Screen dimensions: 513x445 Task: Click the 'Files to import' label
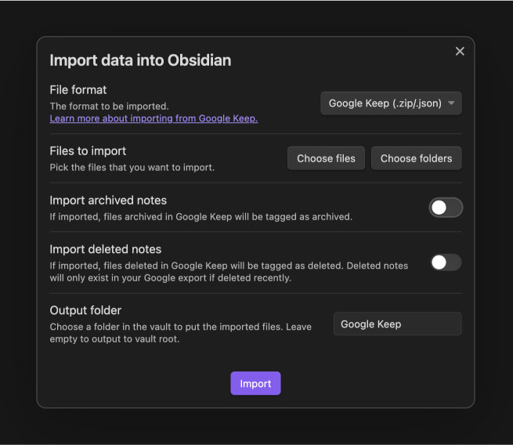click(x=88, y=151)
